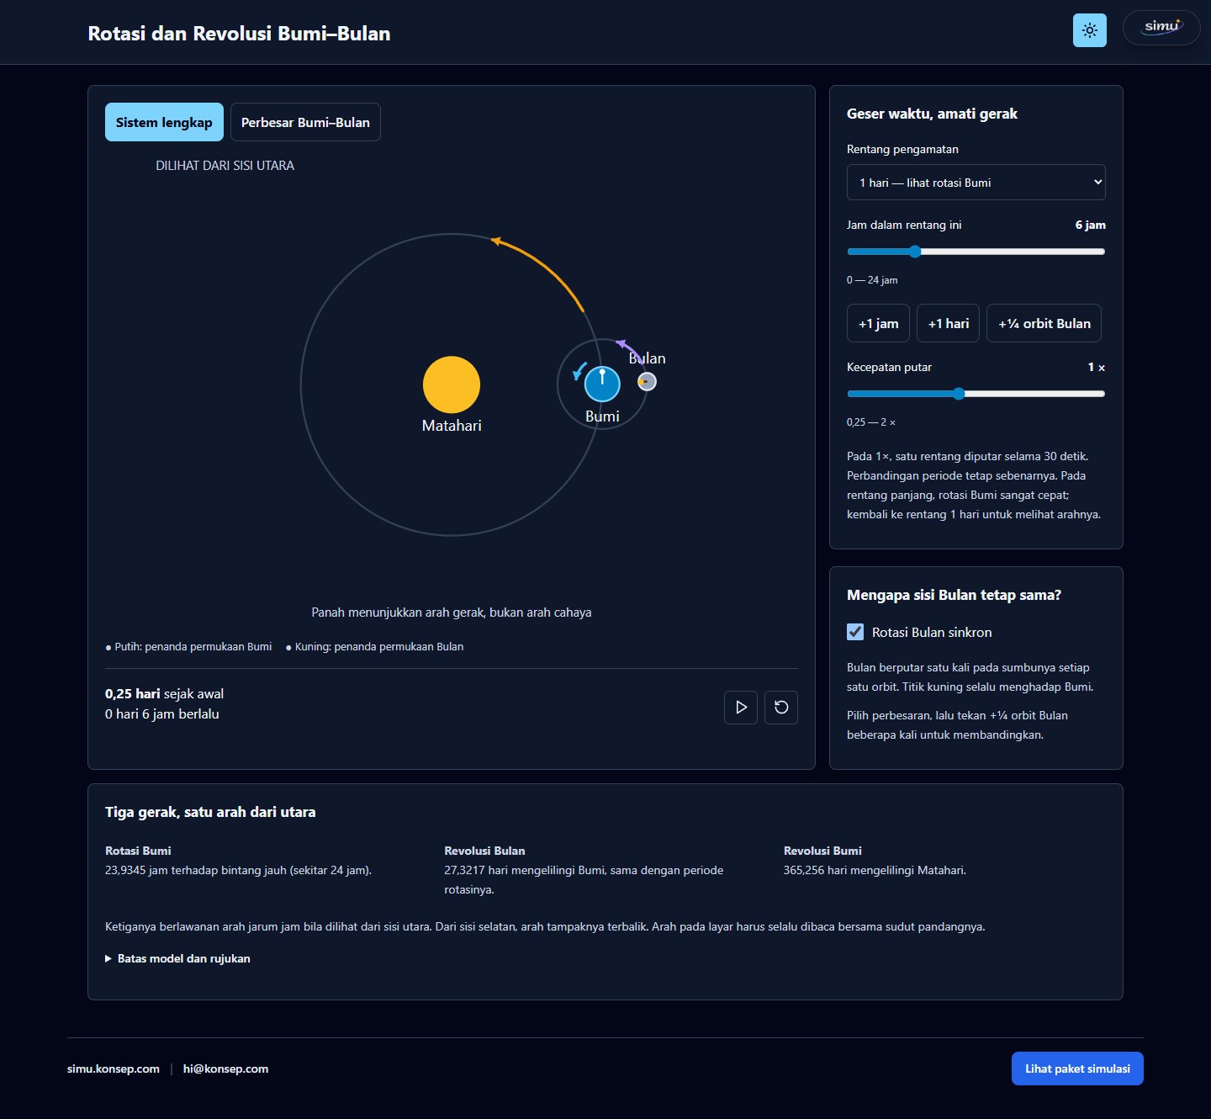
Task: Click the DILIHAT DARI SISI UTARA caption
Action: 225,166
